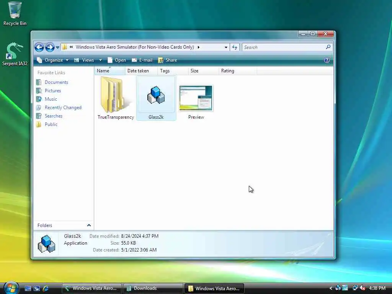Expand the Folders pane chevron
Screen dimensions: 392x294
click(x=89, y=225)
